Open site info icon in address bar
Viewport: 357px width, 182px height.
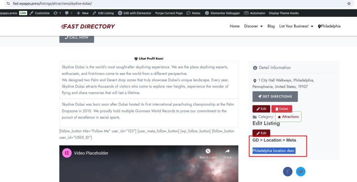tap(8, 3)
